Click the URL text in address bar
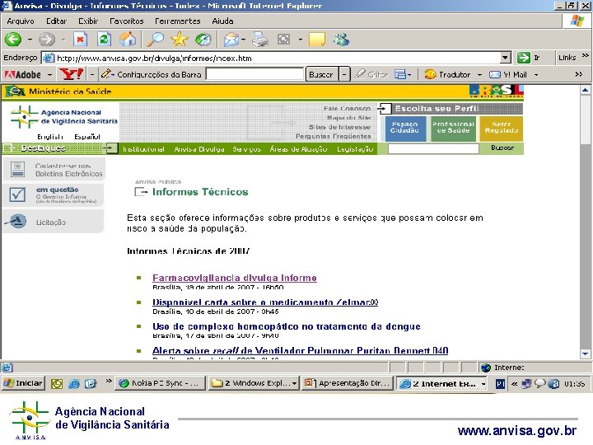This screenshot has height=445, width=593. [154, 59]
